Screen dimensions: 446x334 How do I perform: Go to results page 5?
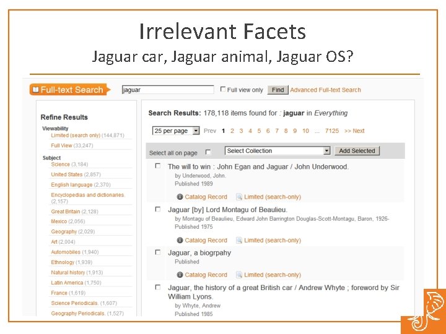tap(259, 131)
